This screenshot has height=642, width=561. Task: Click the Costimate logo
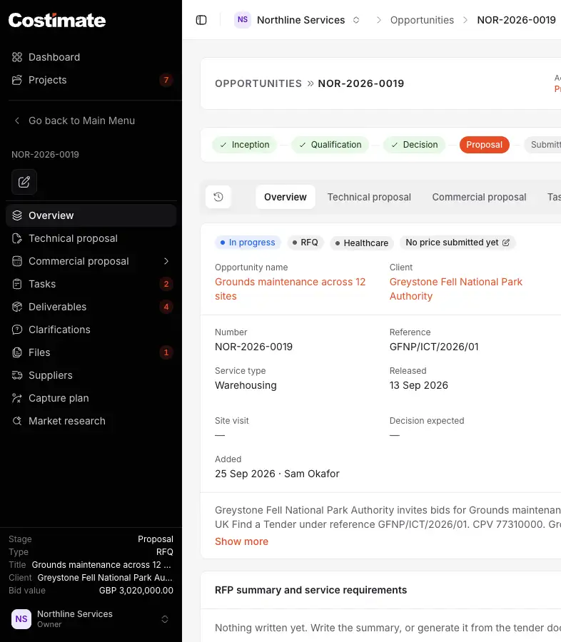(57, 20)
